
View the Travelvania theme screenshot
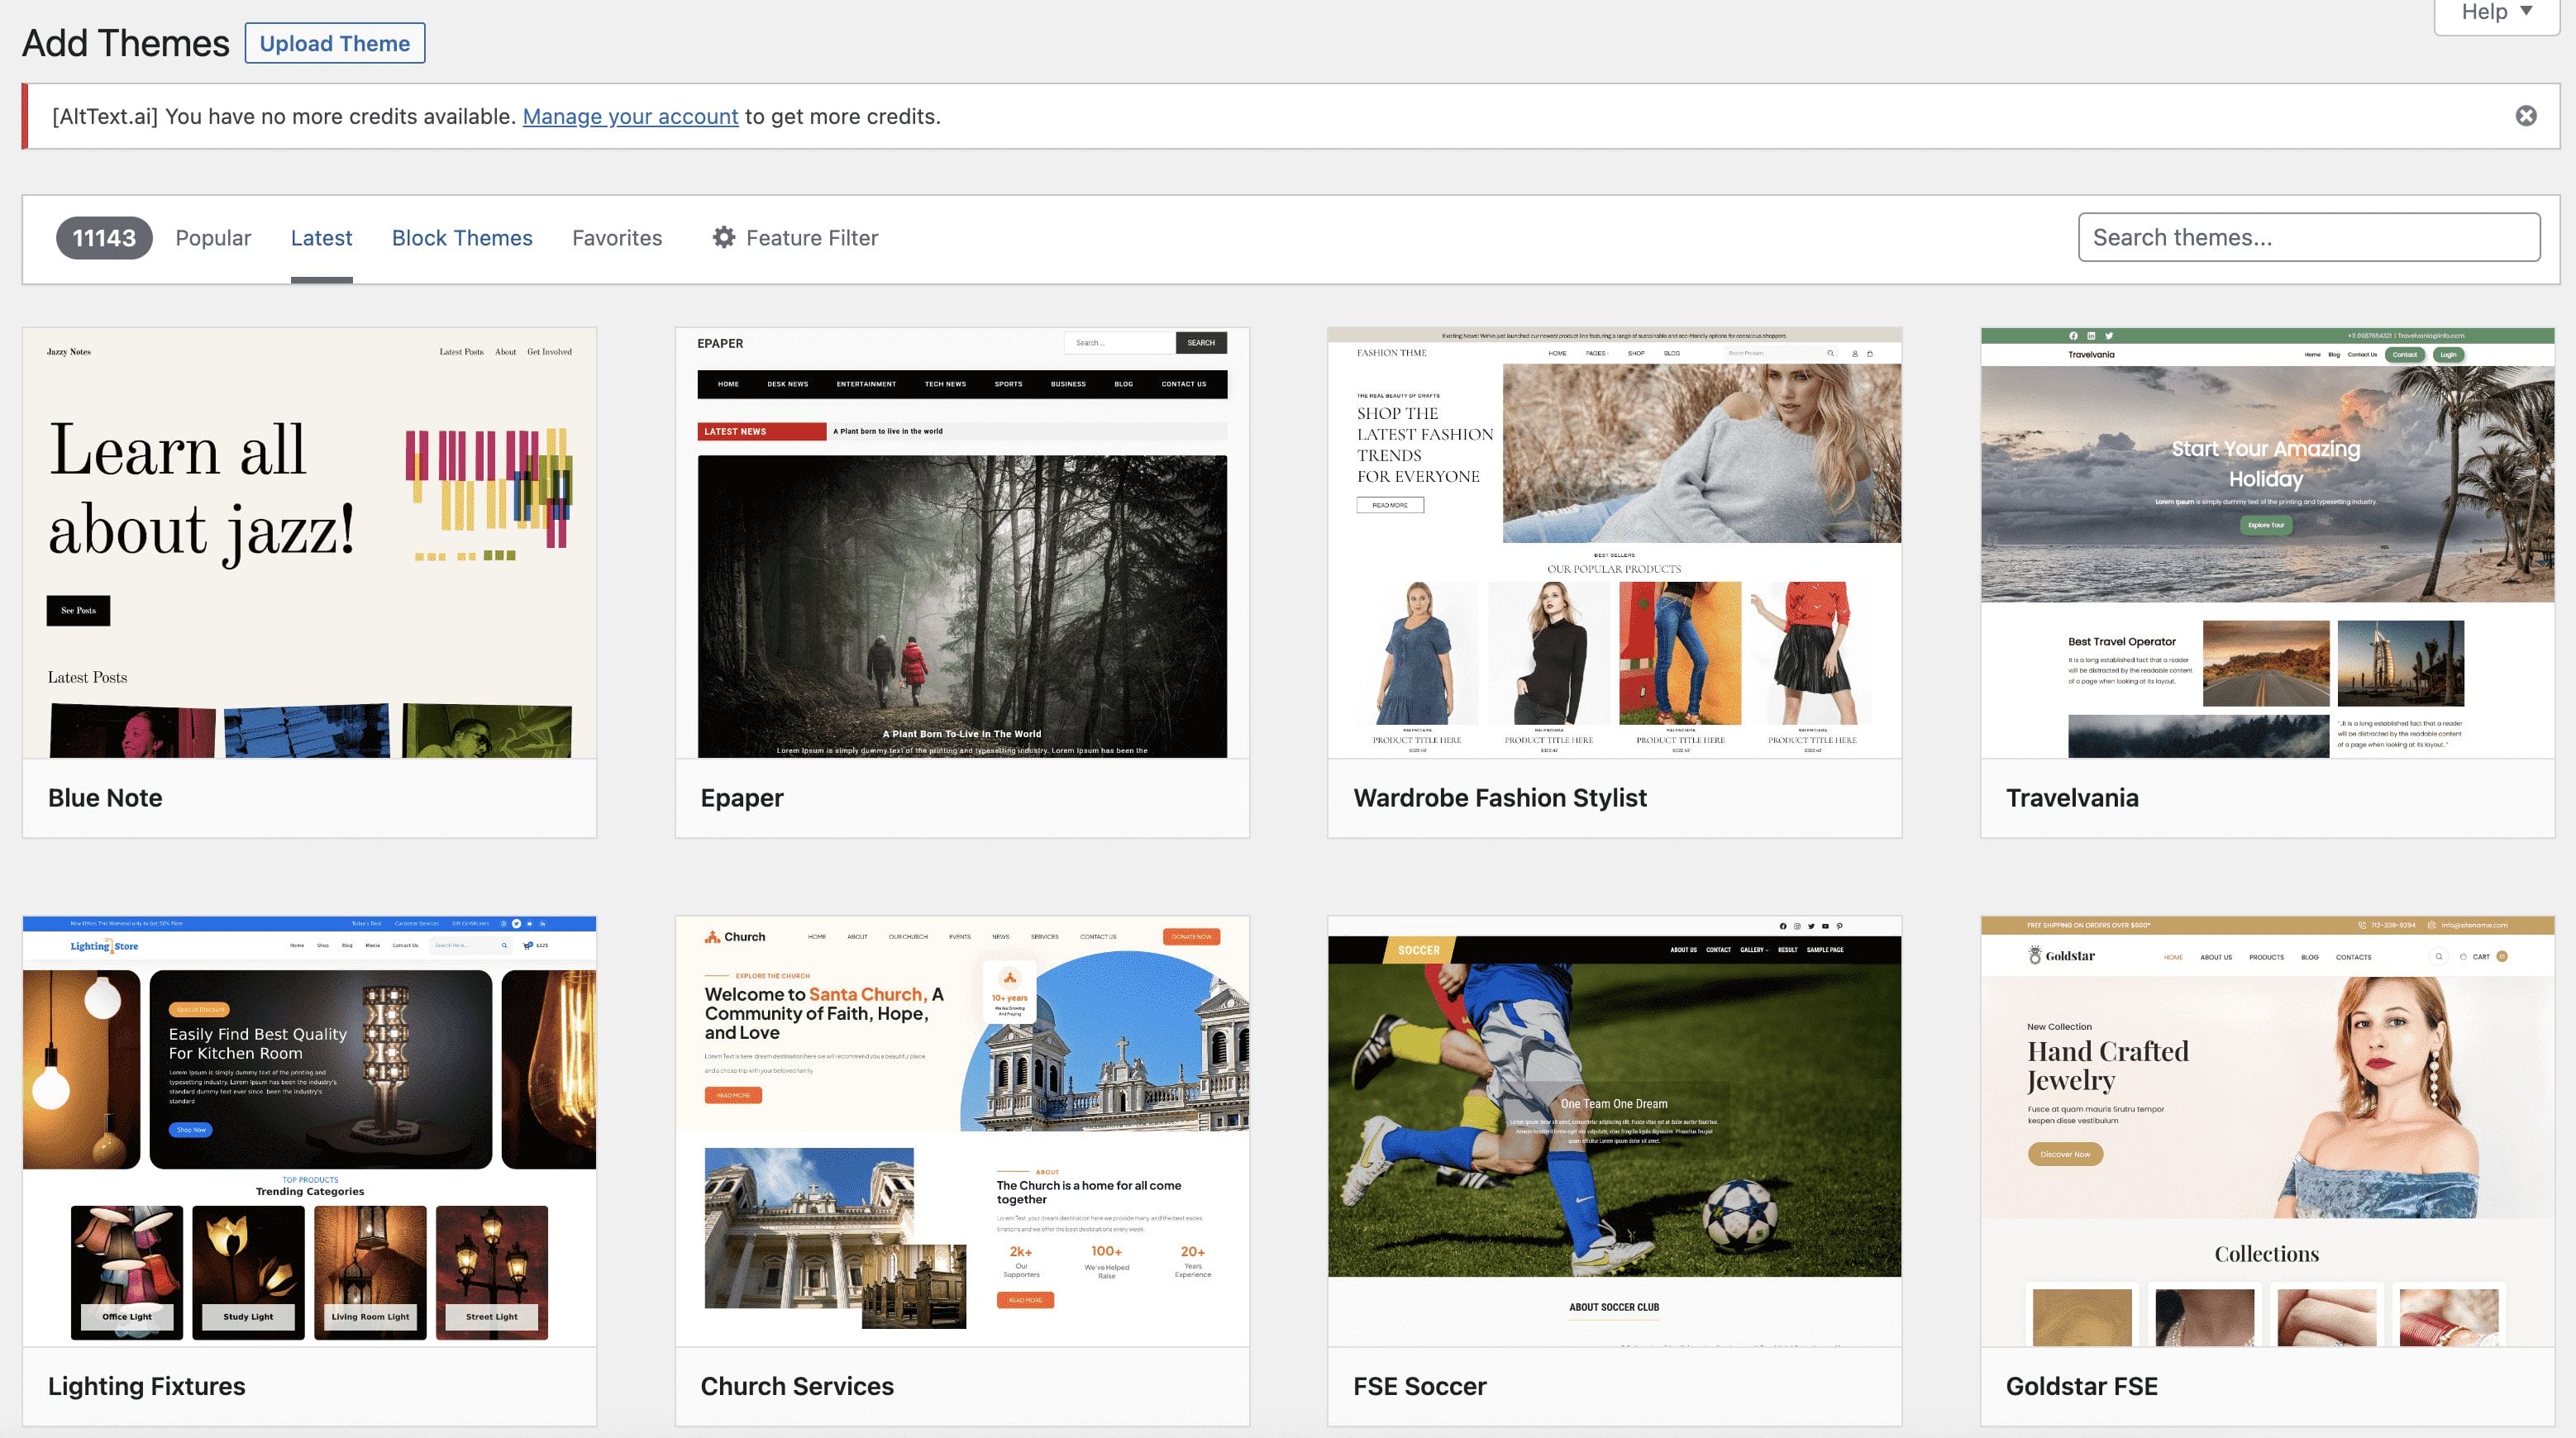point(2266,542)
